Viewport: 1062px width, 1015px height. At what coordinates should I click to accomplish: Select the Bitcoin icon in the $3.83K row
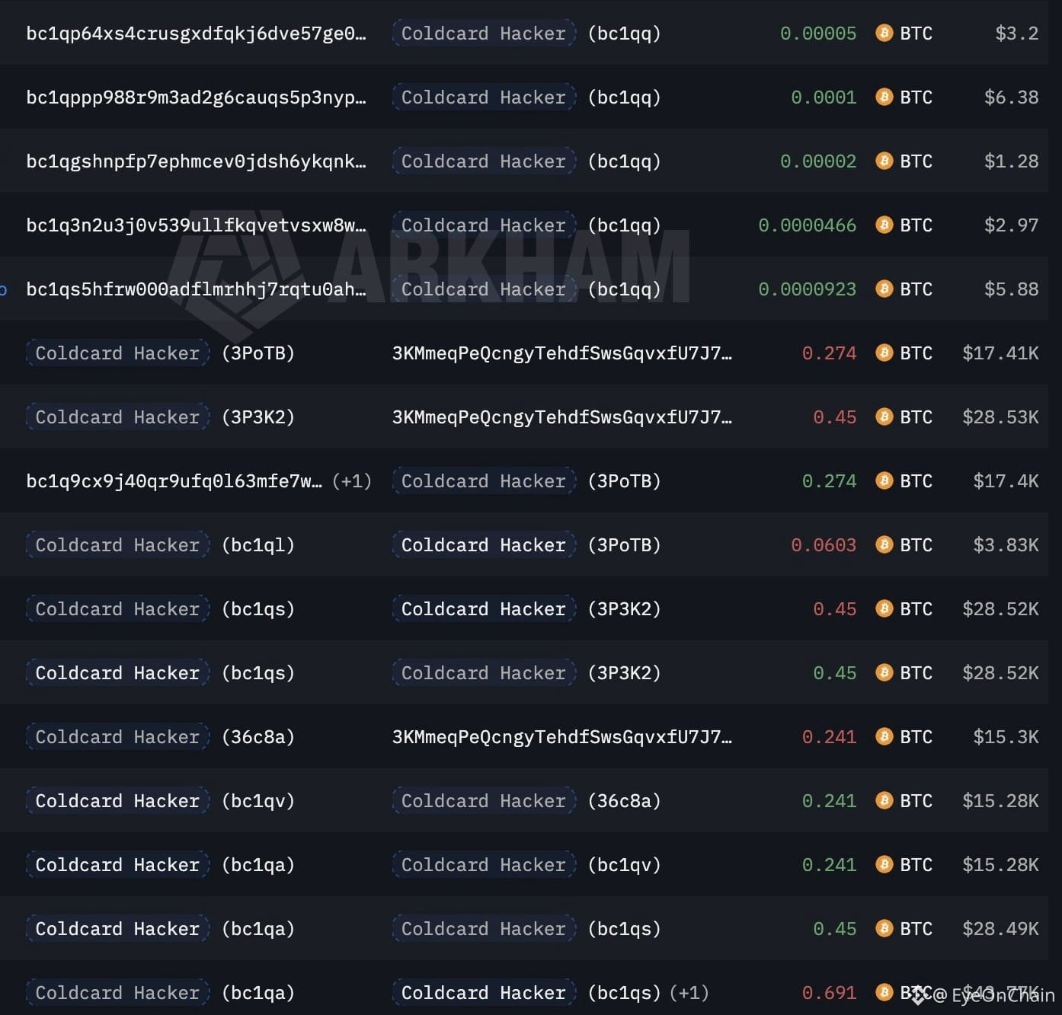tap(884, 545)
